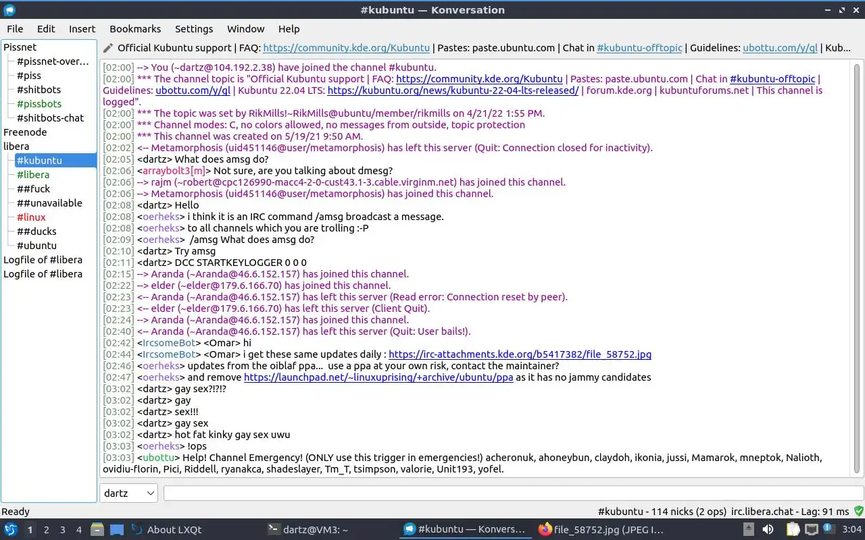Screen dimensions: 865x540
Task: Open the #shitbots channel
Action: [39, 90]
